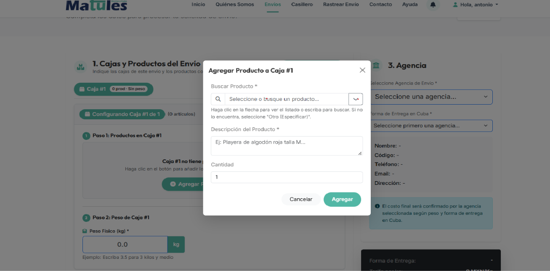The image size is (550, 271).
Task: Click the Paso 2: Peso de Caja #1 heading
Action: tap(121, 218)
